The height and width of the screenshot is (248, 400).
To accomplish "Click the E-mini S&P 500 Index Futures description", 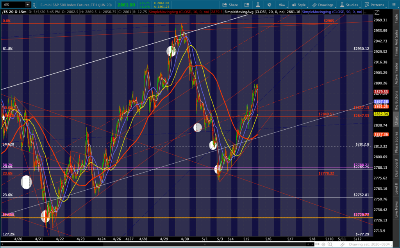I will [76, 5].
